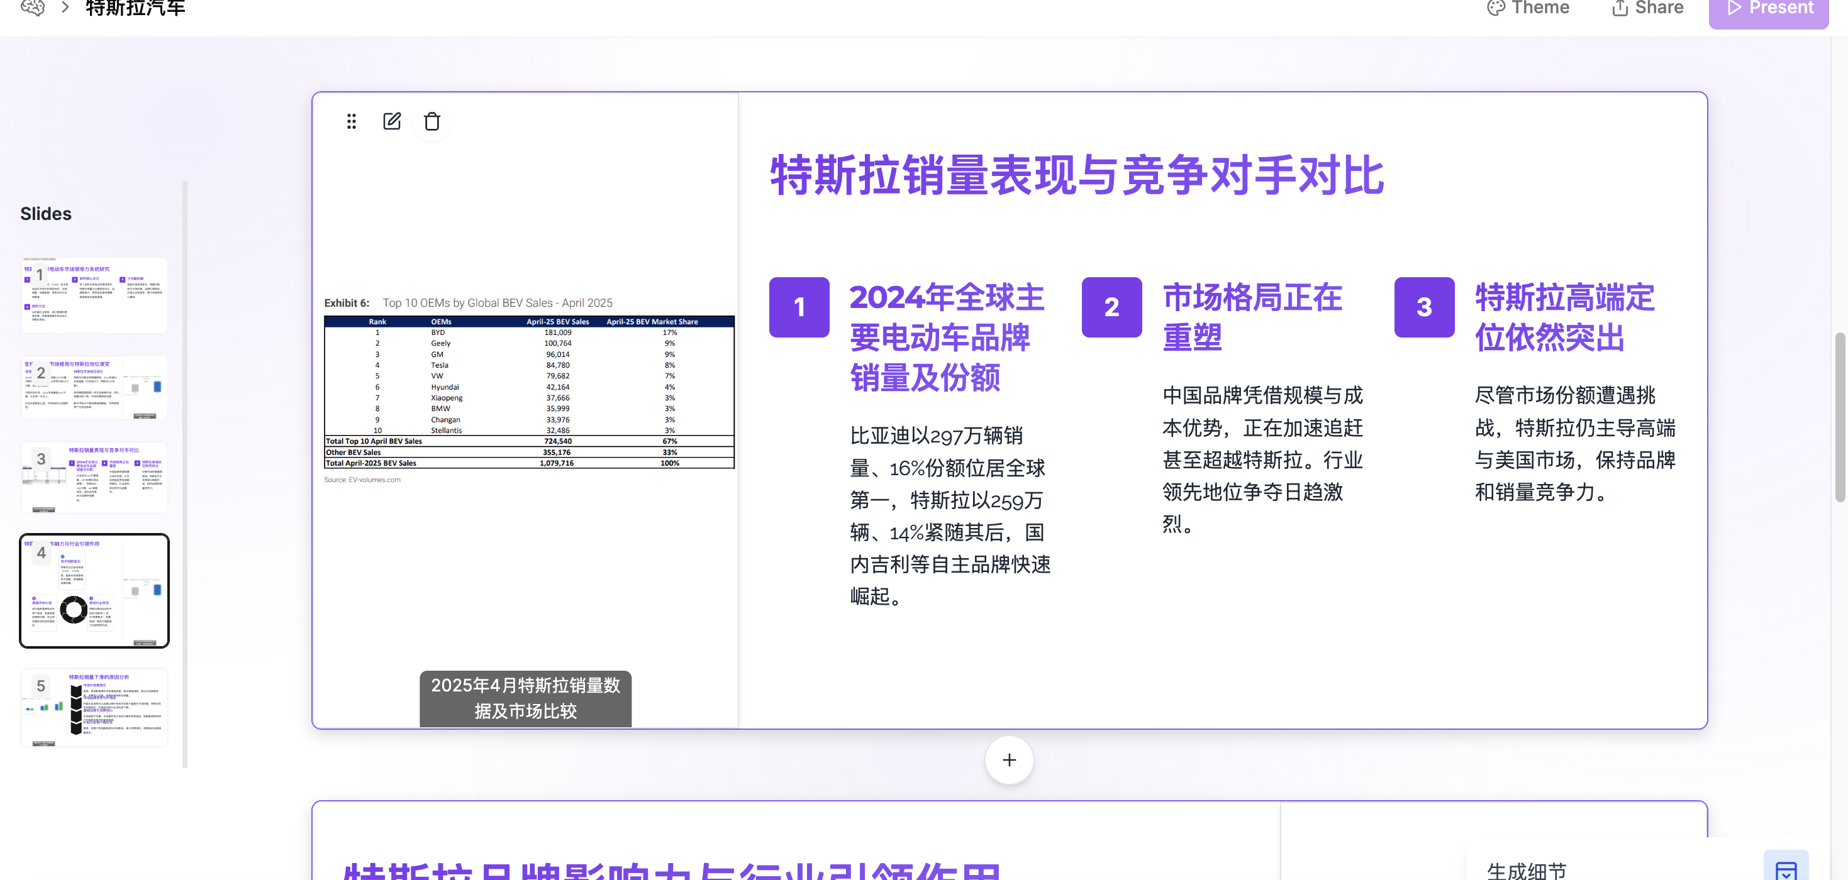Add a new slide with plus button

point(1009,759)
